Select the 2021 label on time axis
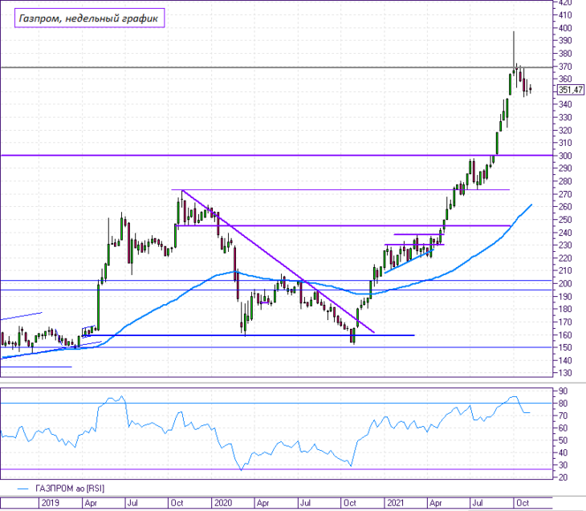The image size is (586, 511). click(396, 503)
